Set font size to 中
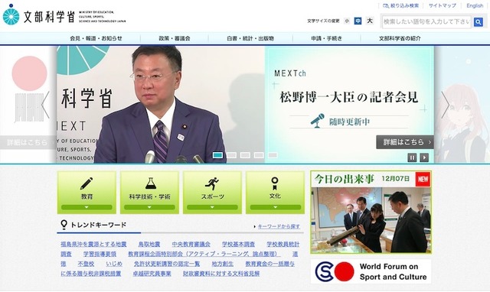 (358, 21)
